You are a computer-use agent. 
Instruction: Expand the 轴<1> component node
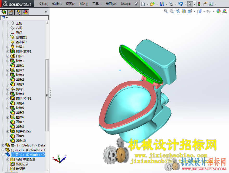point(3,145)
